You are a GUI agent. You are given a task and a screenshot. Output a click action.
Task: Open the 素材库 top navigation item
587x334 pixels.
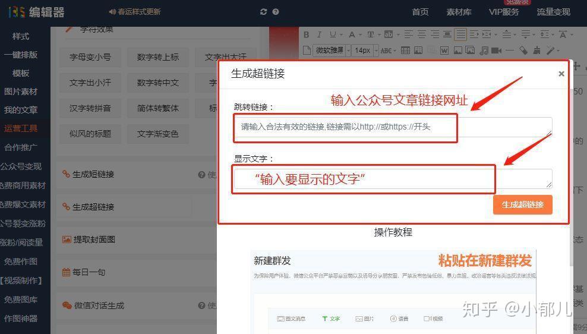[459, 12]
